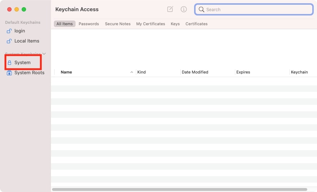Open the Secure Notes tab

click(x=118, y=24)
